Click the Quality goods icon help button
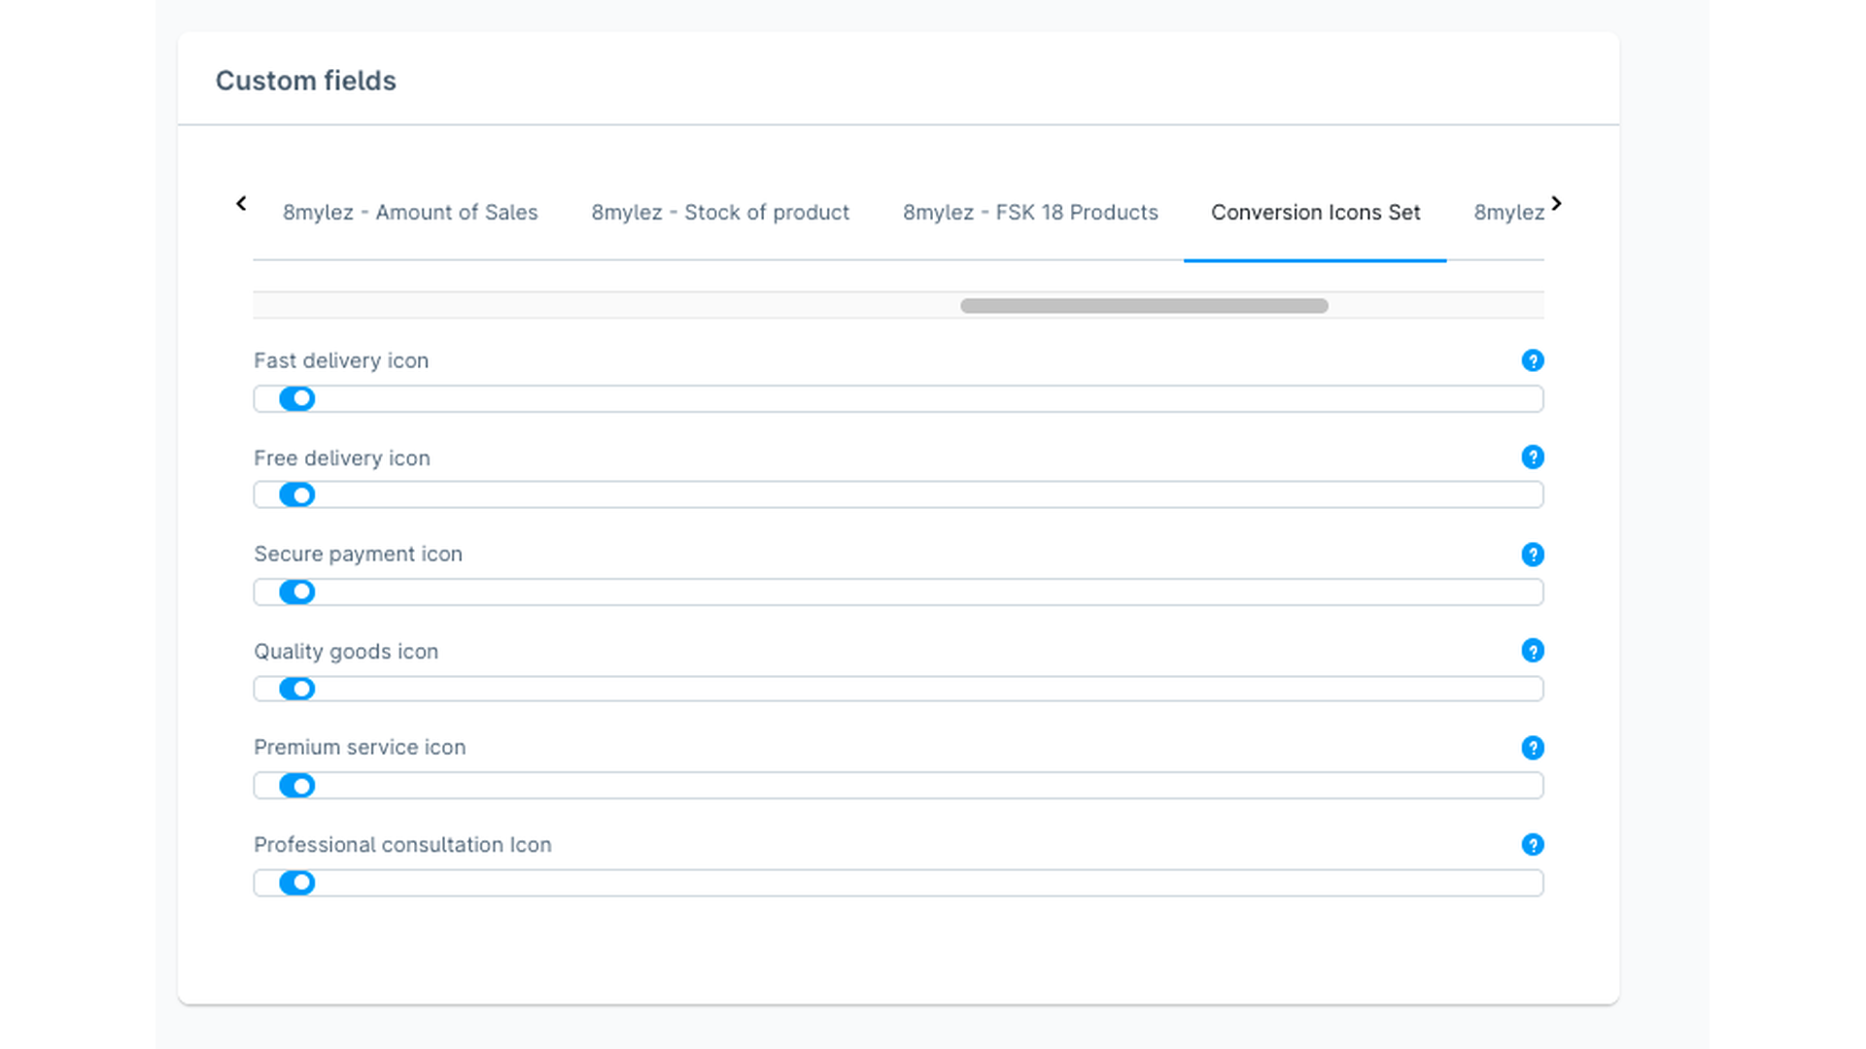This screenshot has height=1049, width=1866. [1534, 651]
